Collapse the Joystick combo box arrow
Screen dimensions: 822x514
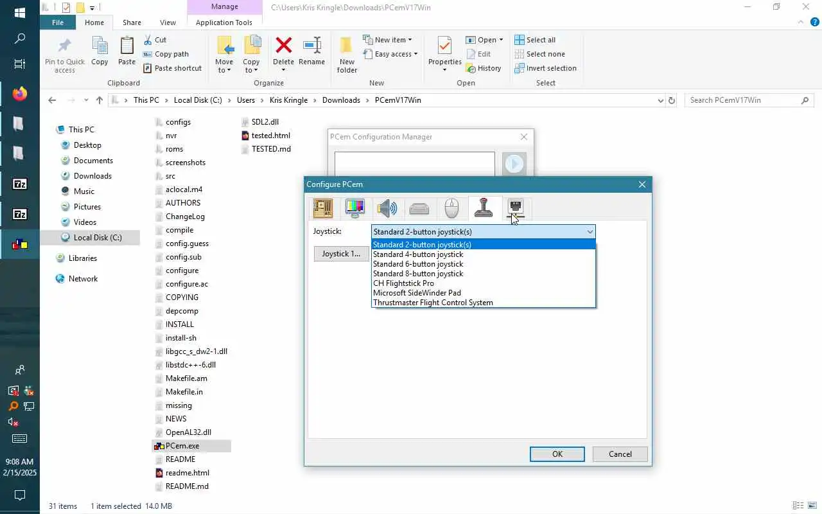click(x=590, y=231)
